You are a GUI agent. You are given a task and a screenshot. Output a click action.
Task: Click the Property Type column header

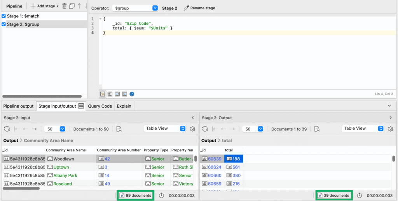[156, 150]
